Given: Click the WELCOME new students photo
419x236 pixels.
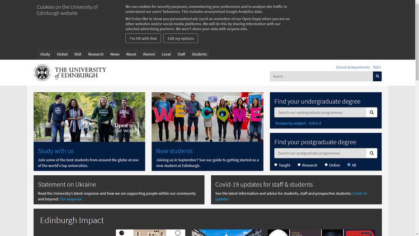Looking at the screenshot, I should coord(207,117).
